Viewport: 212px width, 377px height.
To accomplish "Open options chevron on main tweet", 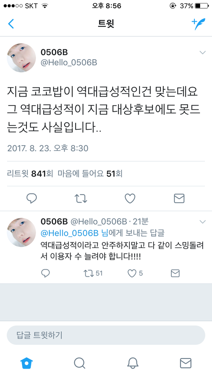I will [203, 53].
